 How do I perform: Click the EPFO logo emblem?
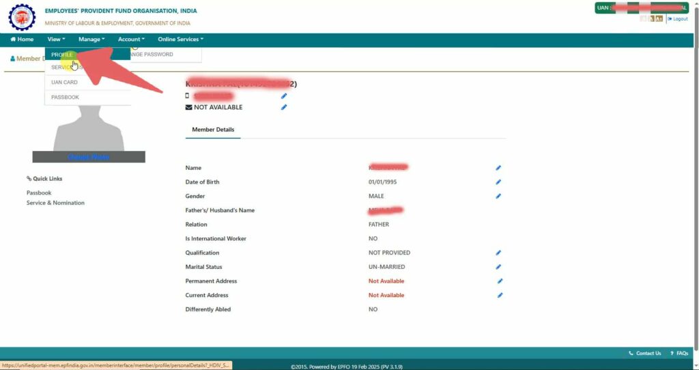(22, 16)
